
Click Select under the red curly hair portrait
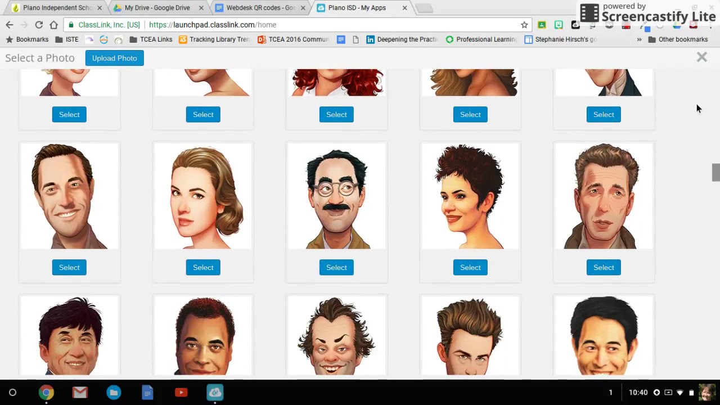click(336, 114)
